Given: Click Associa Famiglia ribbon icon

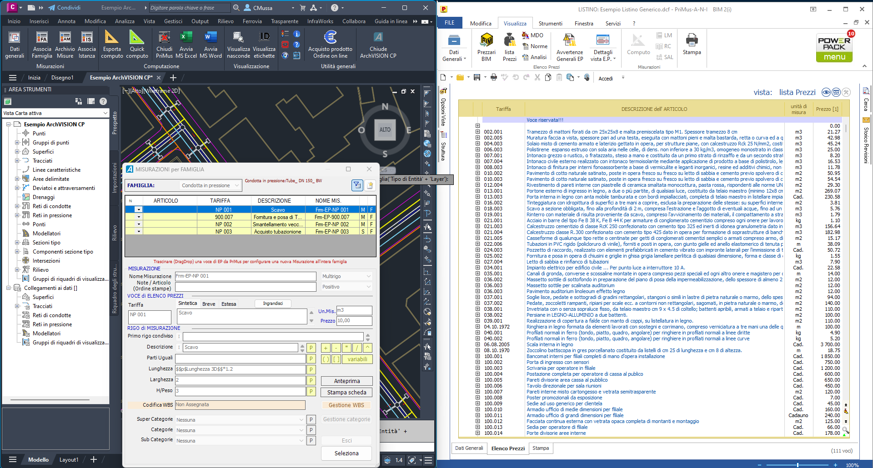Looking at the screenshot, I should (42, 45).
